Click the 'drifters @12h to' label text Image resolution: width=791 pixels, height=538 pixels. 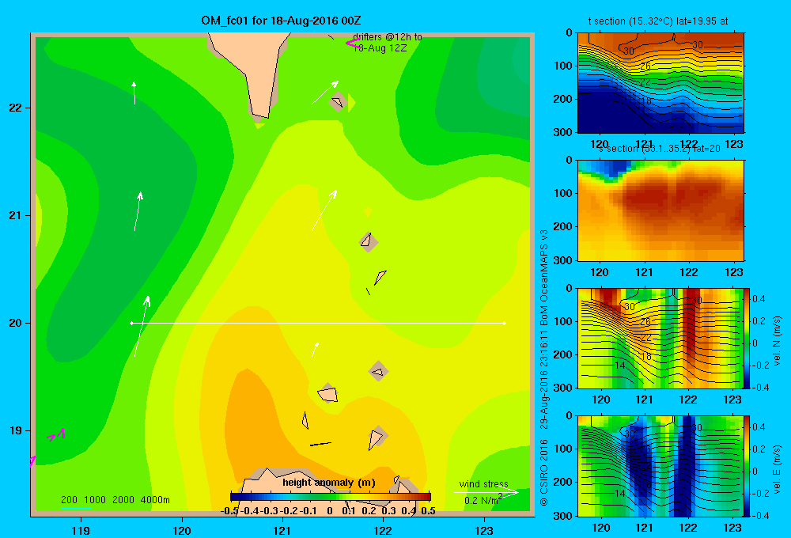[x=388, y=37]
